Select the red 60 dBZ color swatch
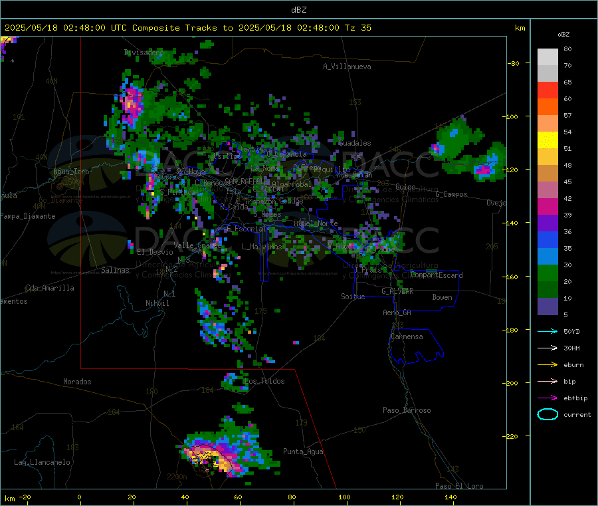598x506 pixels. tap(548, 90)
